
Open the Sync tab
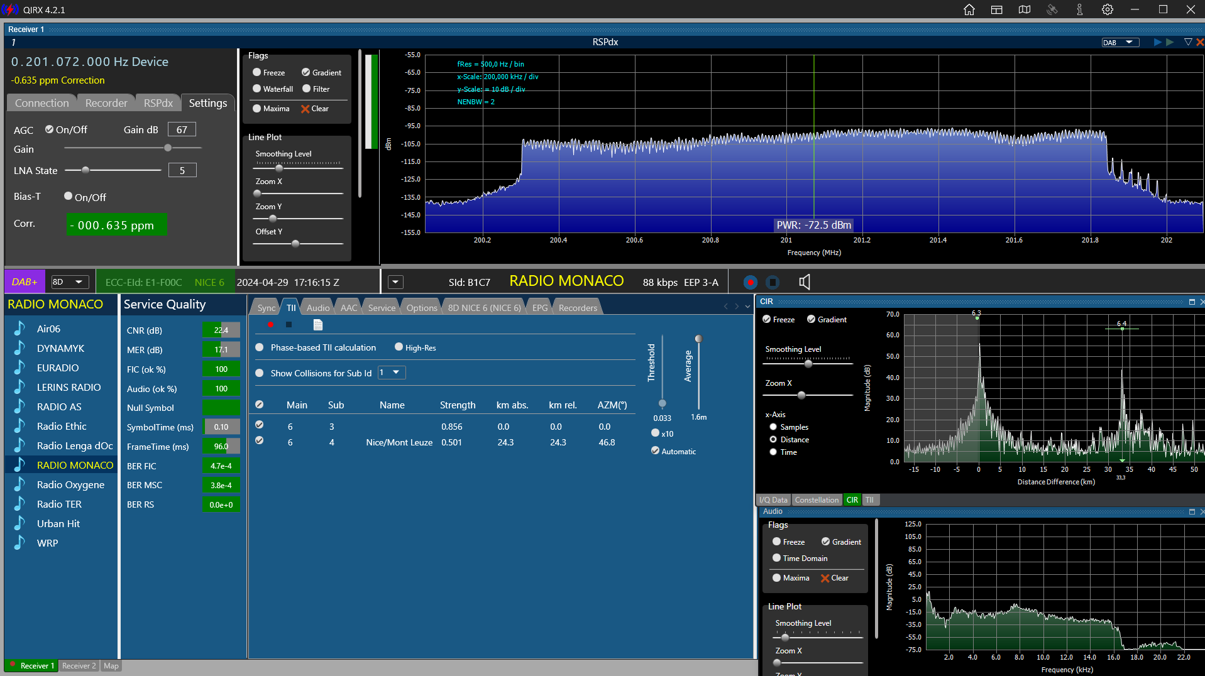267,307
